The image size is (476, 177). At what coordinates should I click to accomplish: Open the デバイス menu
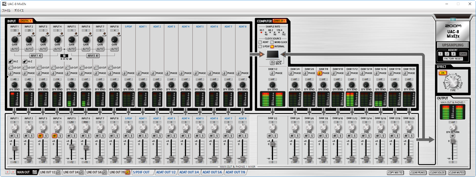pos(19,11)
